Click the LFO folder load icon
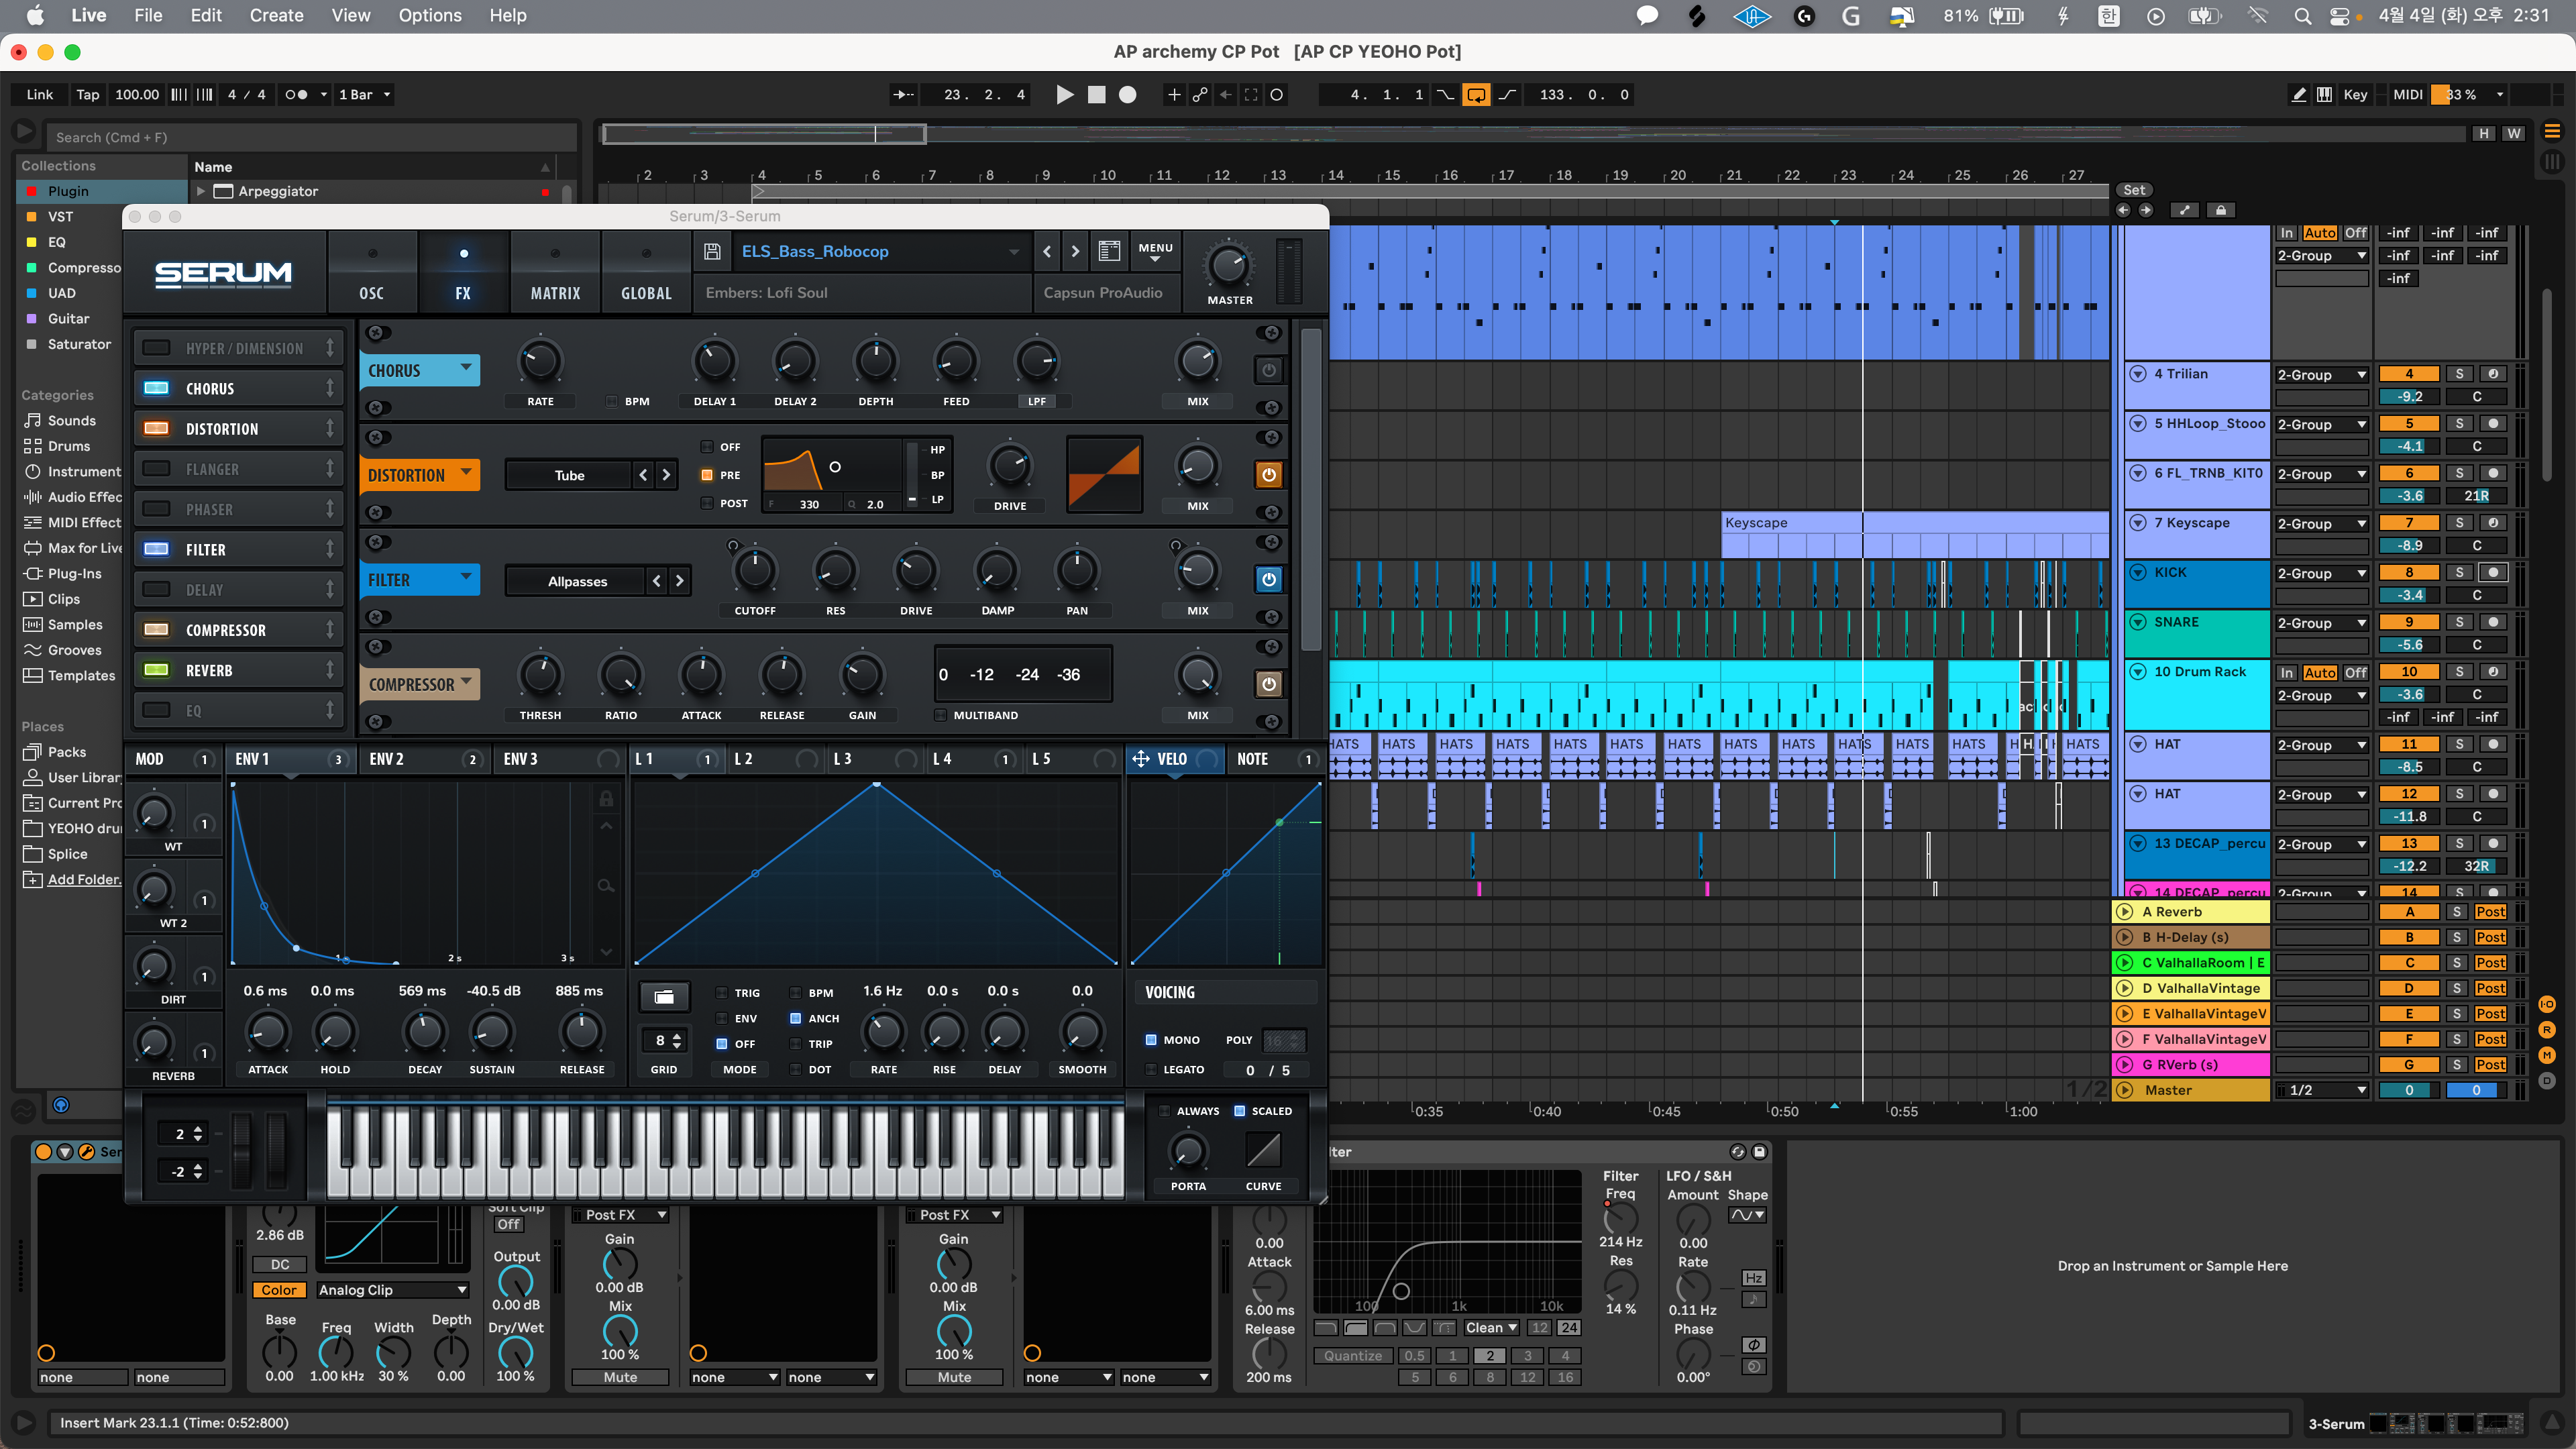Screen dimensions: 2576x1449 (x=664, y=997)
